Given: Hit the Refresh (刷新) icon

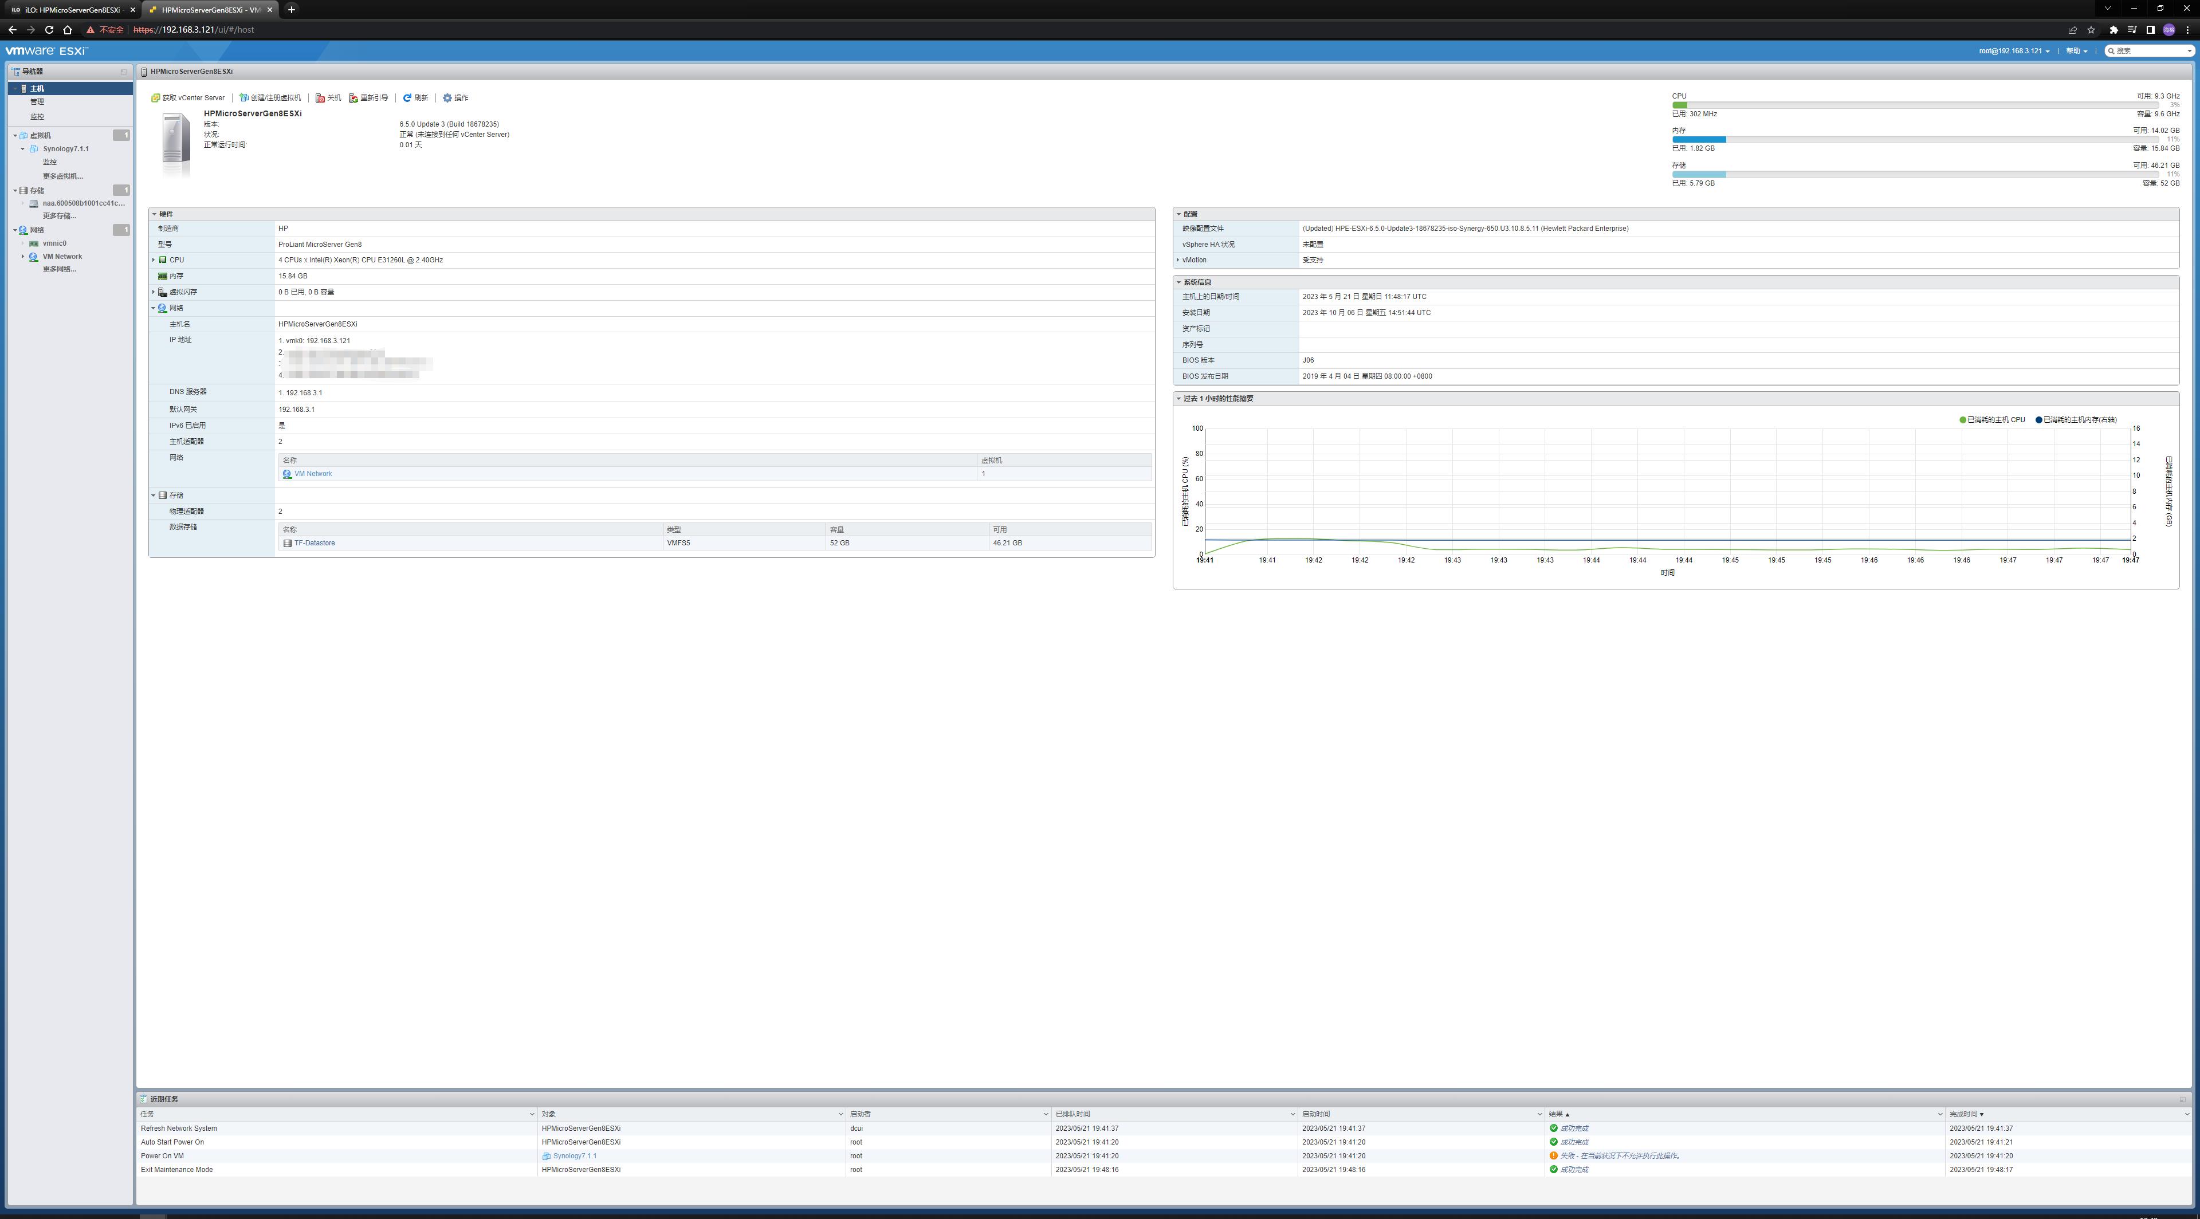Looking at the screenshot, I should pyautogui.click(x=407, y=98).
